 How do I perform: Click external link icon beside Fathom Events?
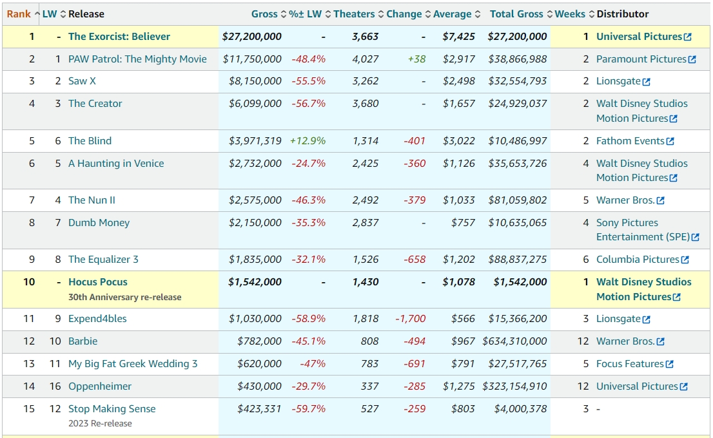click(x=670, y=142)
